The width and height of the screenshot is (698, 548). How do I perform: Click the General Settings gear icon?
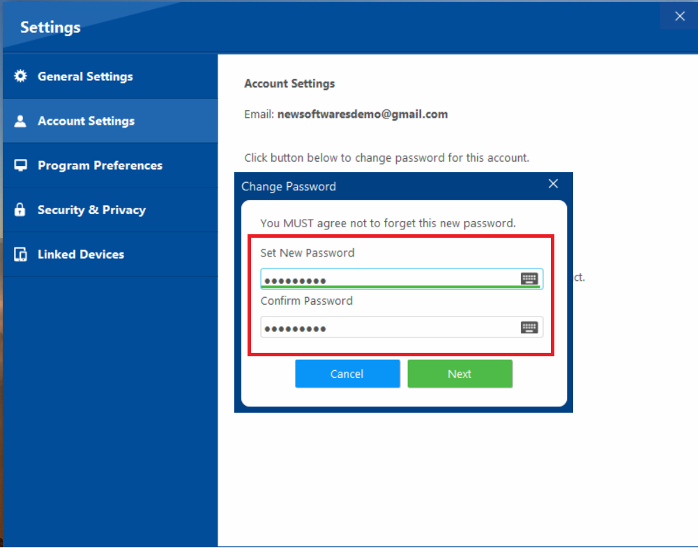[x=20, y=76]
